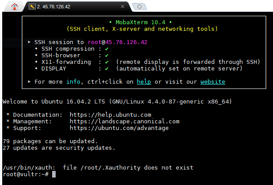The width and height of the screenshot is (273, 185).
Task: Click the terminal cursor after root@vultr prompt
Action: coord(54,174)
